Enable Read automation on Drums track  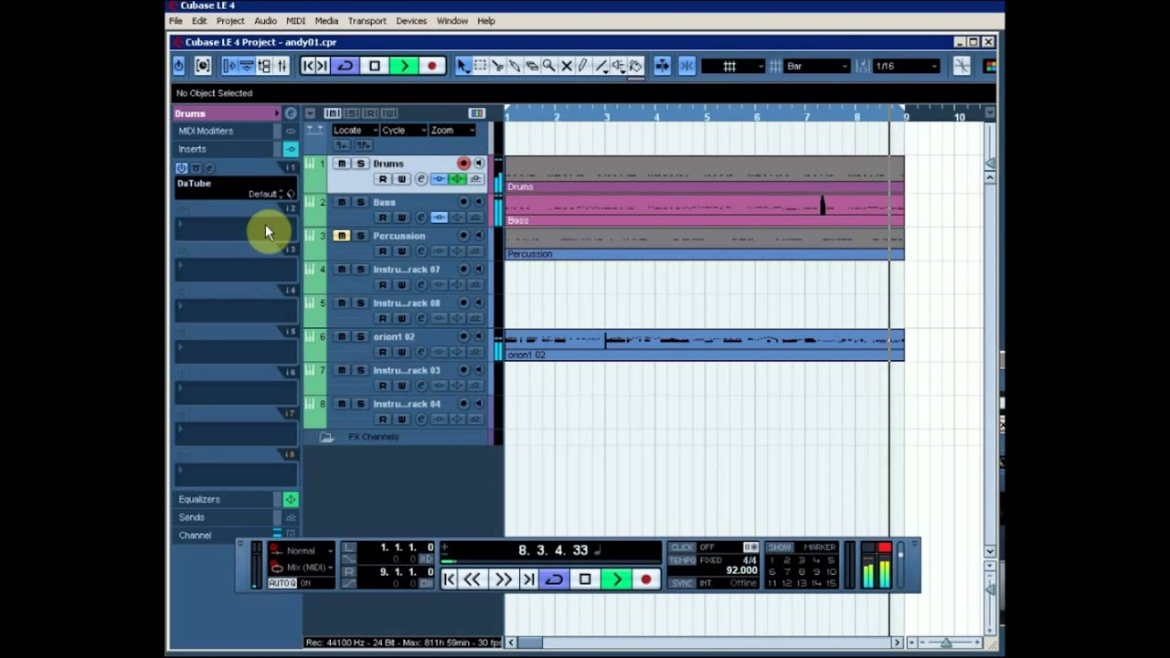(x=383, y=179)
